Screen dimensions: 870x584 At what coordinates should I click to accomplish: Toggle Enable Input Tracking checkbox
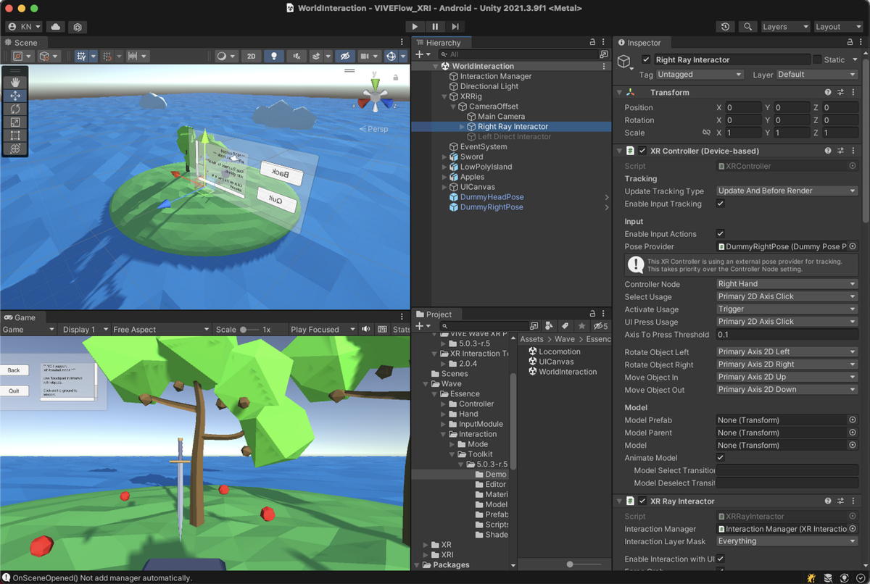point(720,204)
